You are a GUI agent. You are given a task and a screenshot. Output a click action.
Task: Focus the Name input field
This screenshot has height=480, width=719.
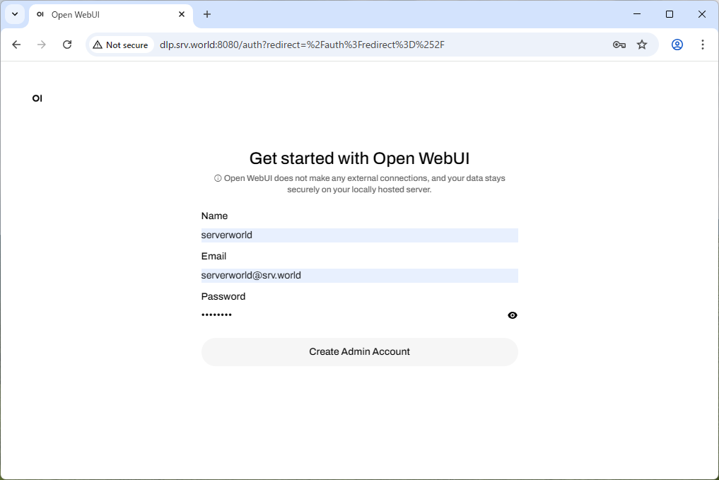[359, 235]
